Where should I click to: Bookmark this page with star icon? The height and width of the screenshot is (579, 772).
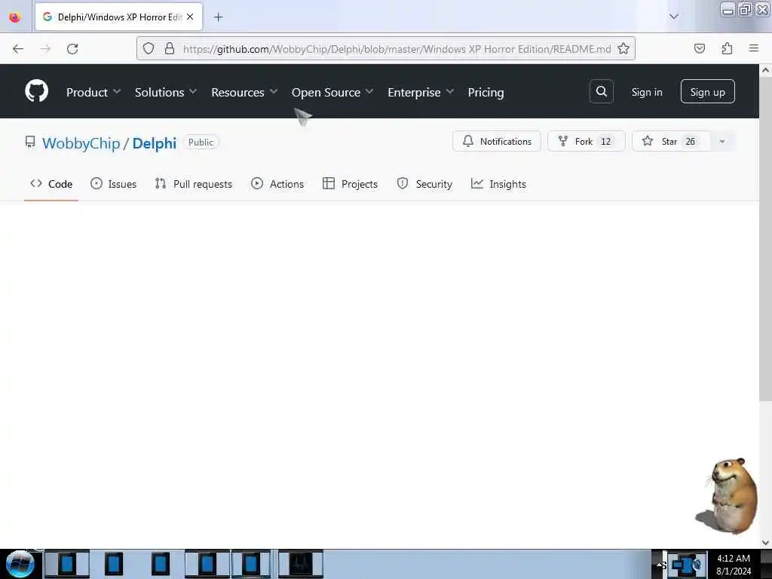point(623,49)
